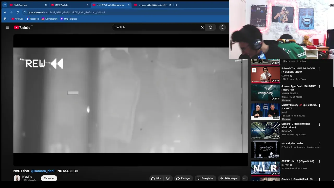Open the Facebook bookmark
This screenshot has width=334, height=188.
[32, 19]
